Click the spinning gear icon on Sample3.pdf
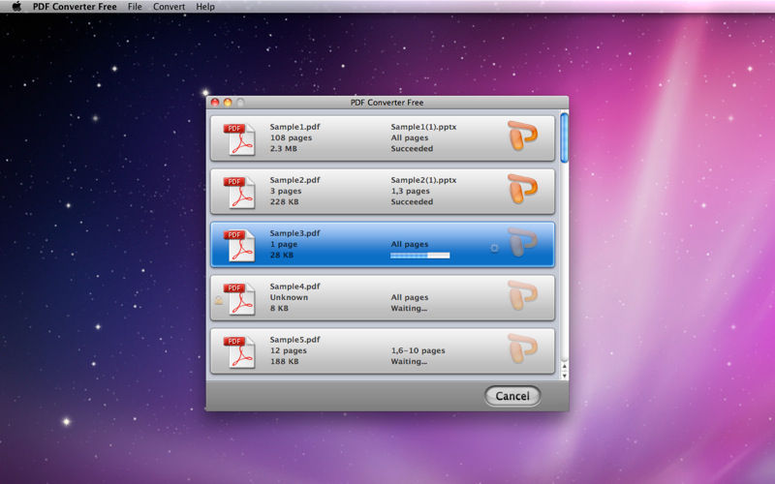 [494, 248]
